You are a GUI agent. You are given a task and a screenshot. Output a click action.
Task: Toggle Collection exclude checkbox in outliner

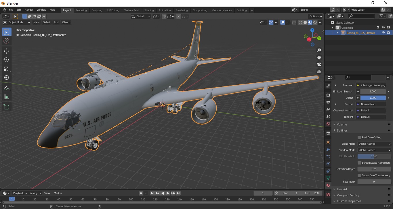tap(378, 28)
